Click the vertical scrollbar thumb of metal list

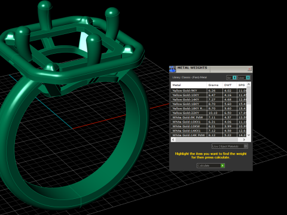(x=249, y=96)
